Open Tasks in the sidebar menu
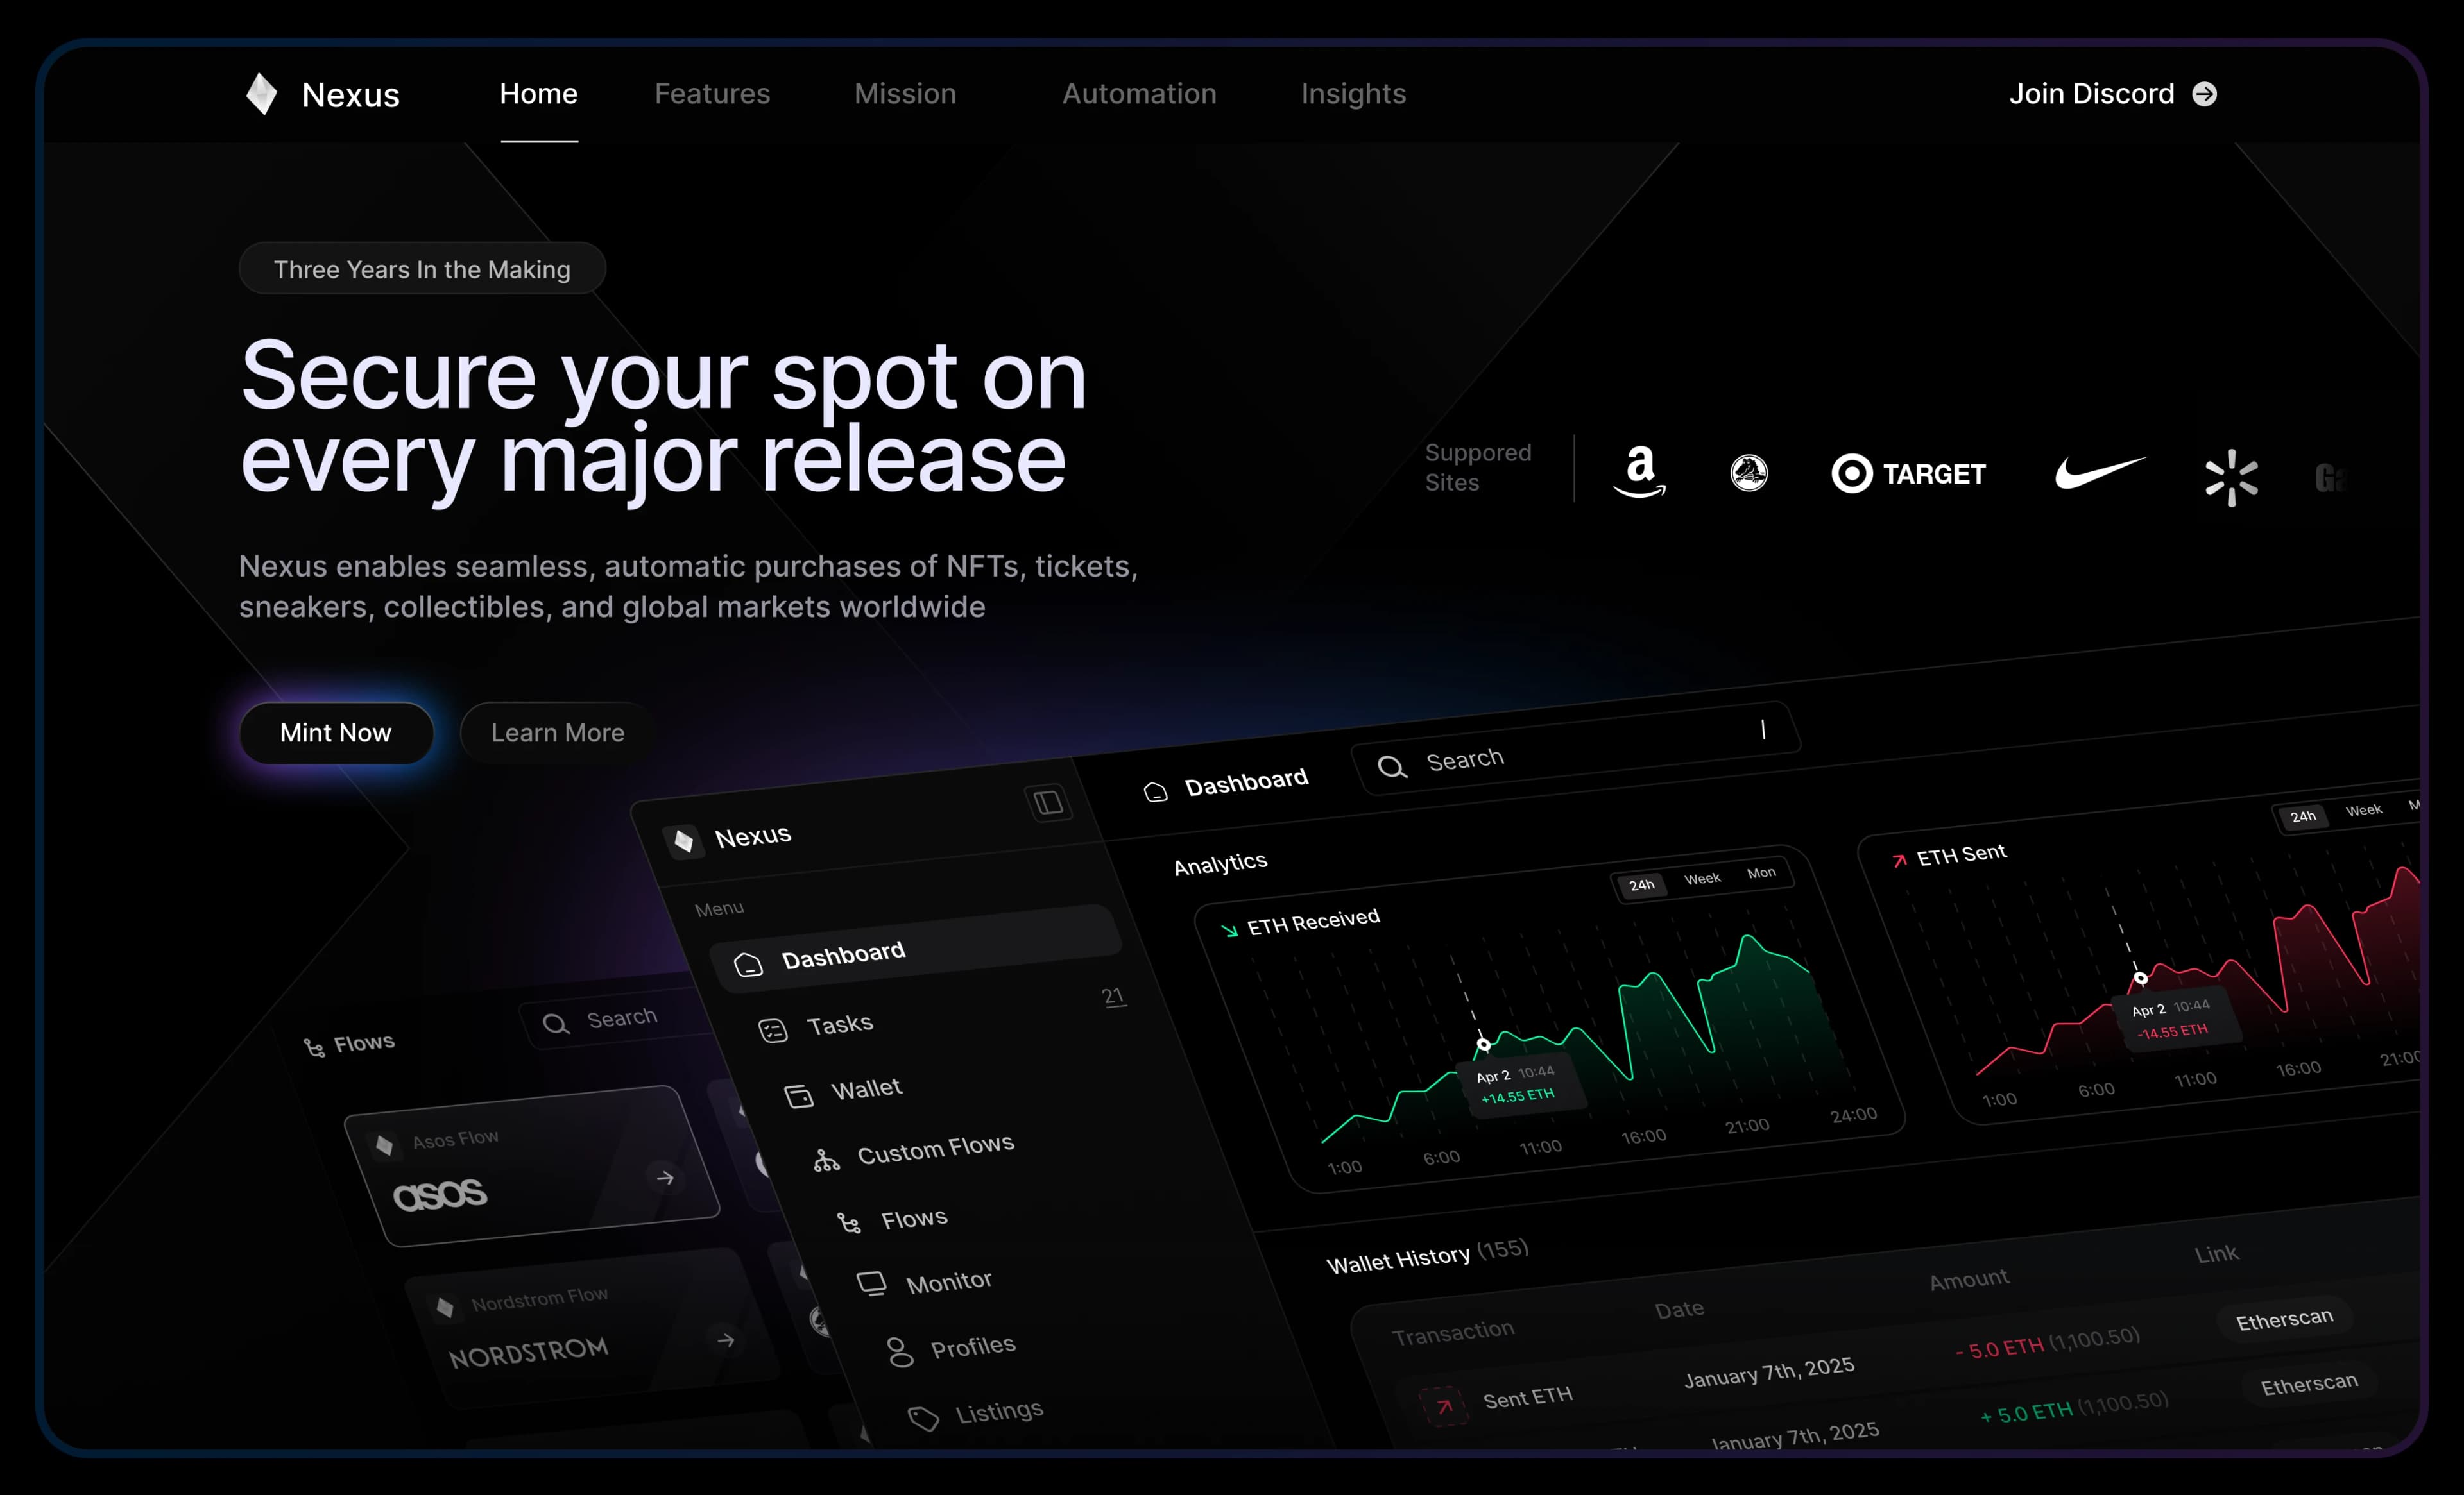 840,1026
